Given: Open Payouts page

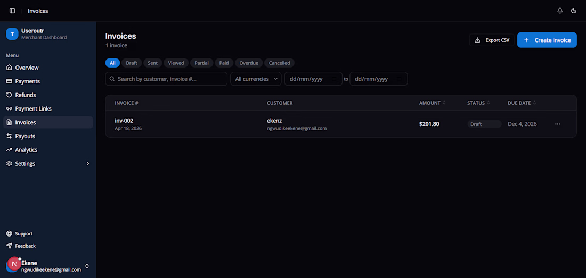Looking at the screenshot, I should coord(48,136).
